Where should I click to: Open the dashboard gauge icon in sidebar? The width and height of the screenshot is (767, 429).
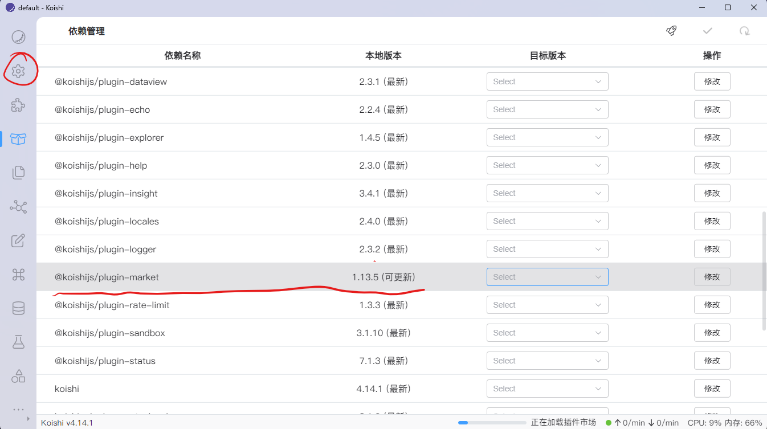(x=18, y=37)
